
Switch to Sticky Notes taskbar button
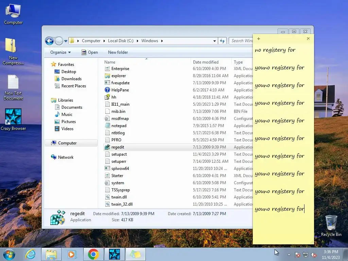135,254
